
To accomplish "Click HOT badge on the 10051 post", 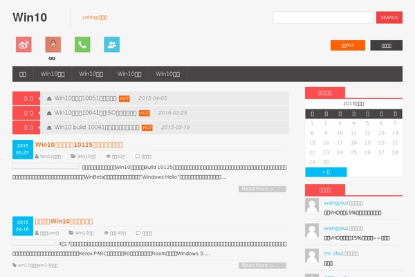I will (124, 98).
